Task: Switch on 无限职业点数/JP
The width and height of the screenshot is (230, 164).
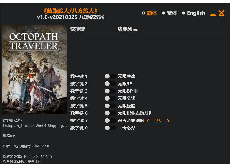Action: [x=110, y=113]
